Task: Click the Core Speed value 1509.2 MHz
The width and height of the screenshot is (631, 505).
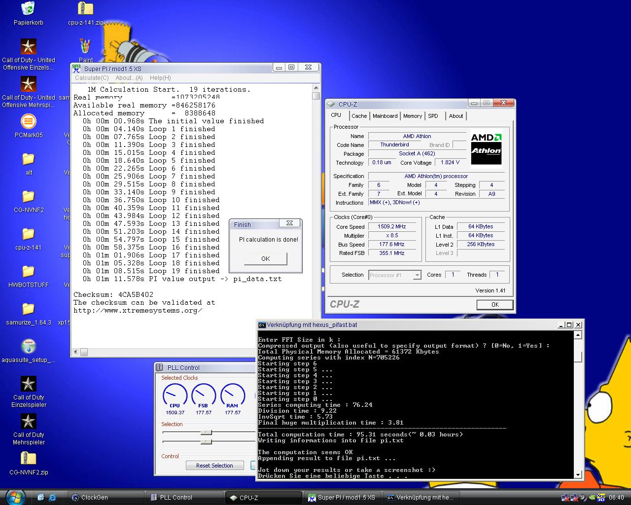Action: 392,227
